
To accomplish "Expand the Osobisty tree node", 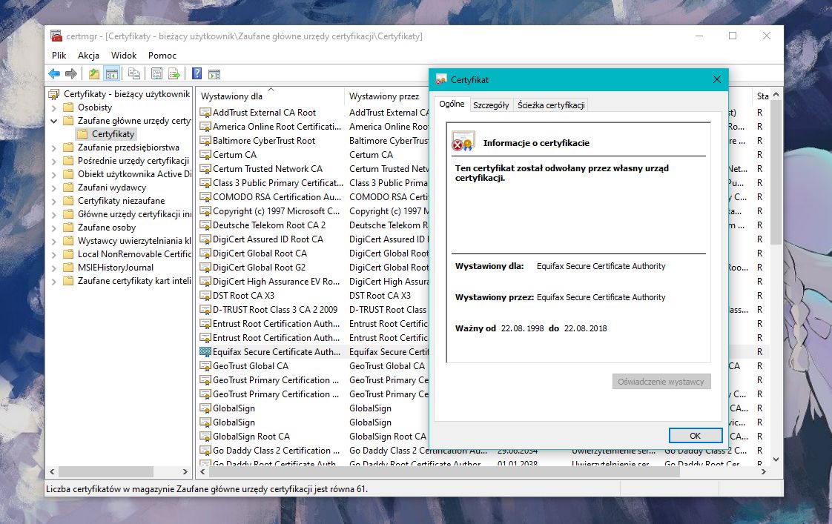I will click(54, 107).
